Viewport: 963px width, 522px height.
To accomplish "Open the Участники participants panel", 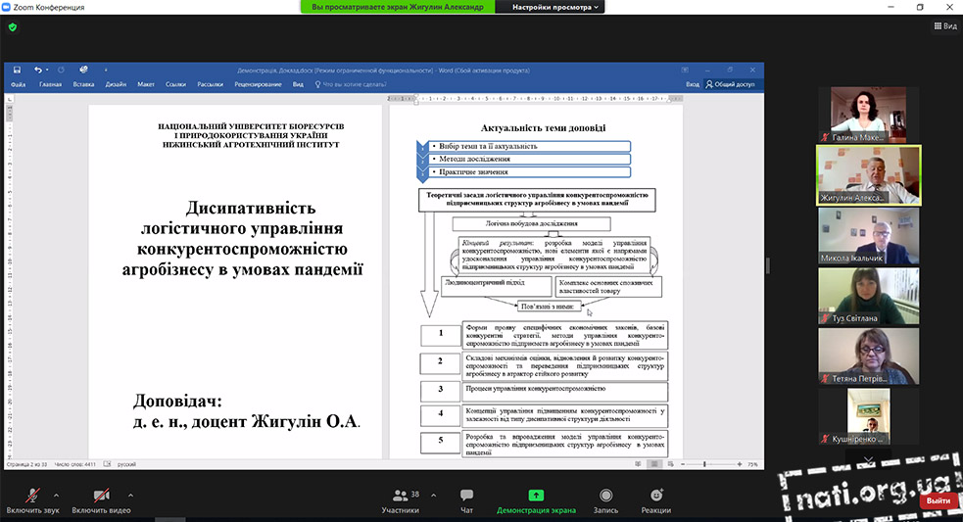I will coord(401,500).
